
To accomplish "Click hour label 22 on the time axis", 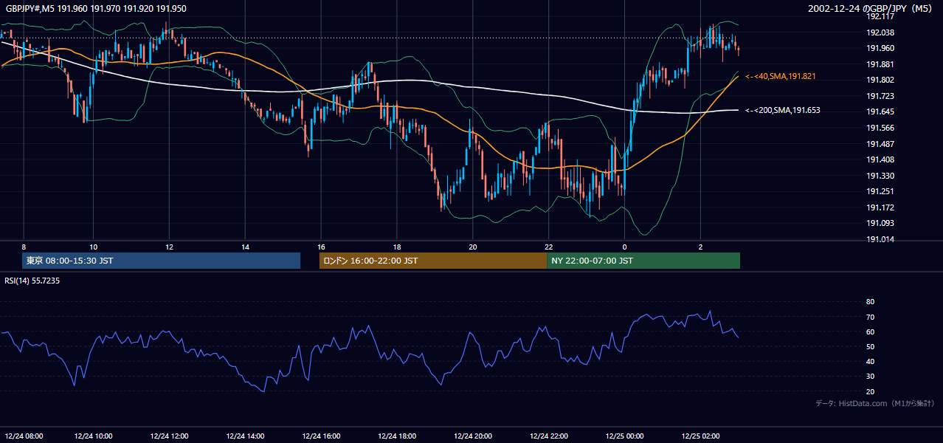I will [x=549, y=247].
